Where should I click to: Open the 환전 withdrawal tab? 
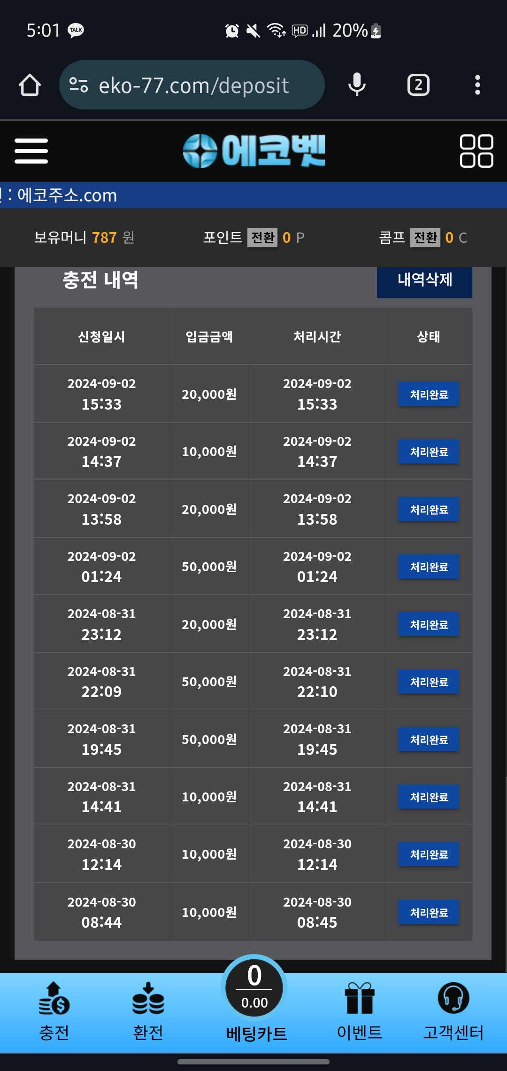pyautogui.click(x=148, y=1011)
